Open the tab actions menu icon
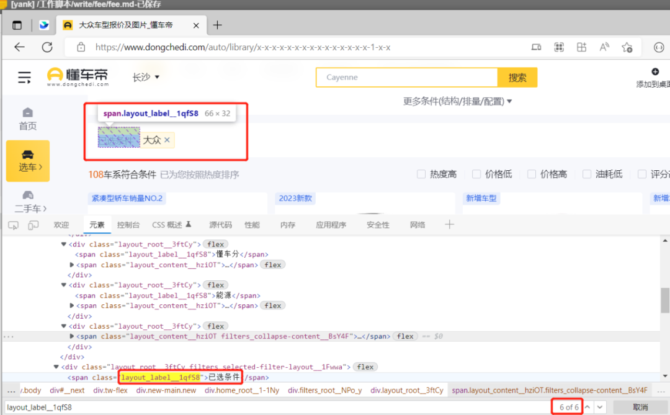670x415 pixels. [17, 25]
